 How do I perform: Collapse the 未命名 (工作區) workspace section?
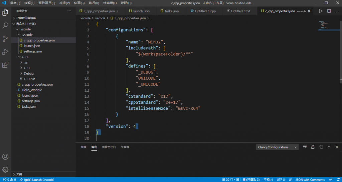tap(44, 24)
